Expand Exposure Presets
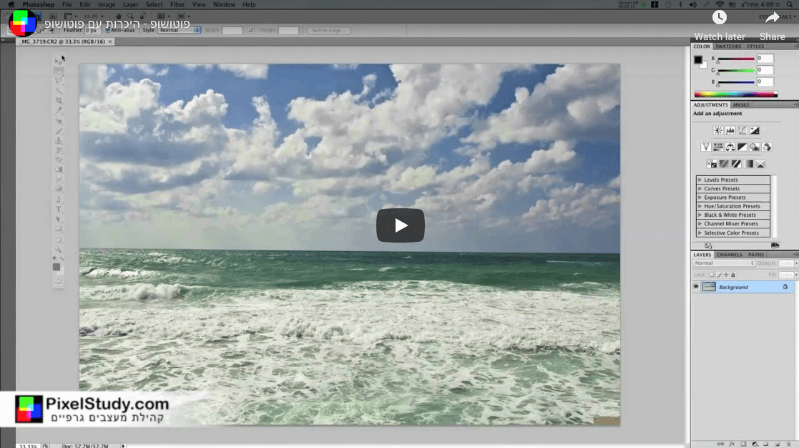Screen dimensions: 799x448 coord(700,198)
